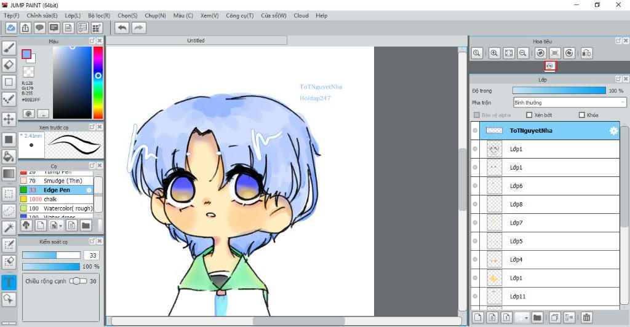Open Pha trộn blend mode dropdown
This screenshot has width=630, height=327.
point(570,103)
